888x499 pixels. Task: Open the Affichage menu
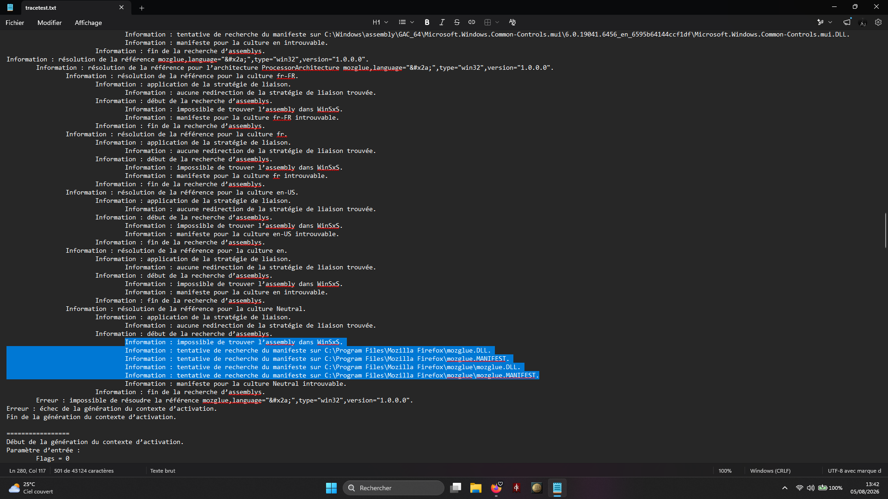click(x=88, y=23)
